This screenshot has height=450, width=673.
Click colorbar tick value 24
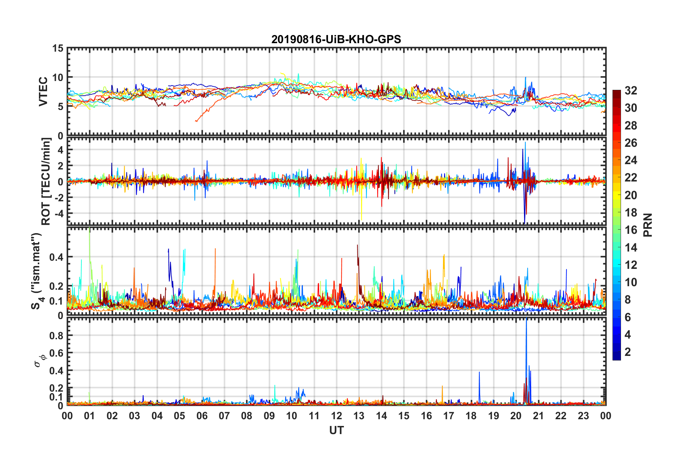[631, 160]
